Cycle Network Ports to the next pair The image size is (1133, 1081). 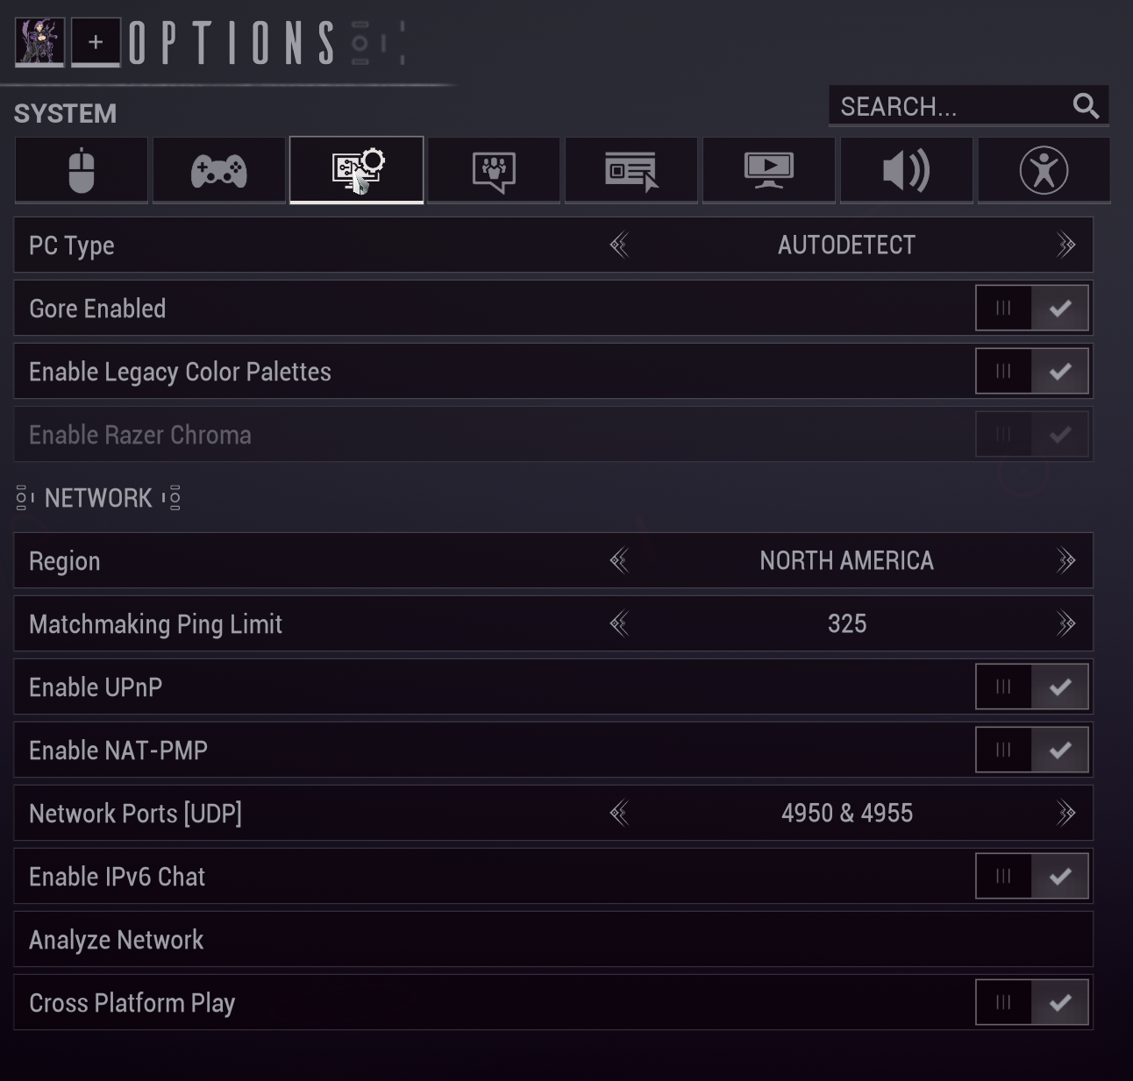pyautogui.click(x=1065, y=813)
